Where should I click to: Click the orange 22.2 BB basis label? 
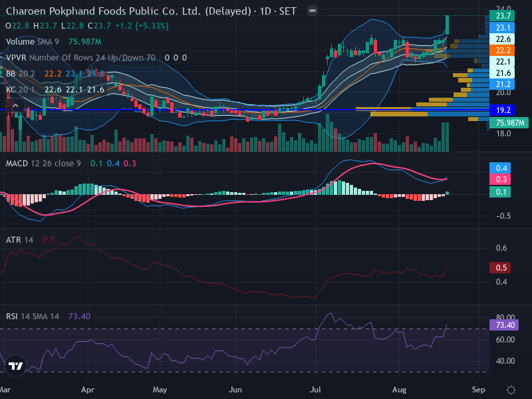(502, 51)
